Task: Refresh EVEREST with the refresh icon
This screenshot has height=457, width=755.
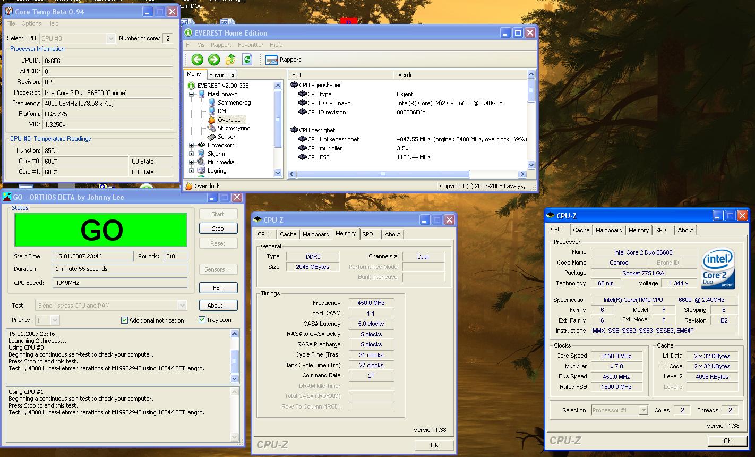Action: (x=247, y=60)
